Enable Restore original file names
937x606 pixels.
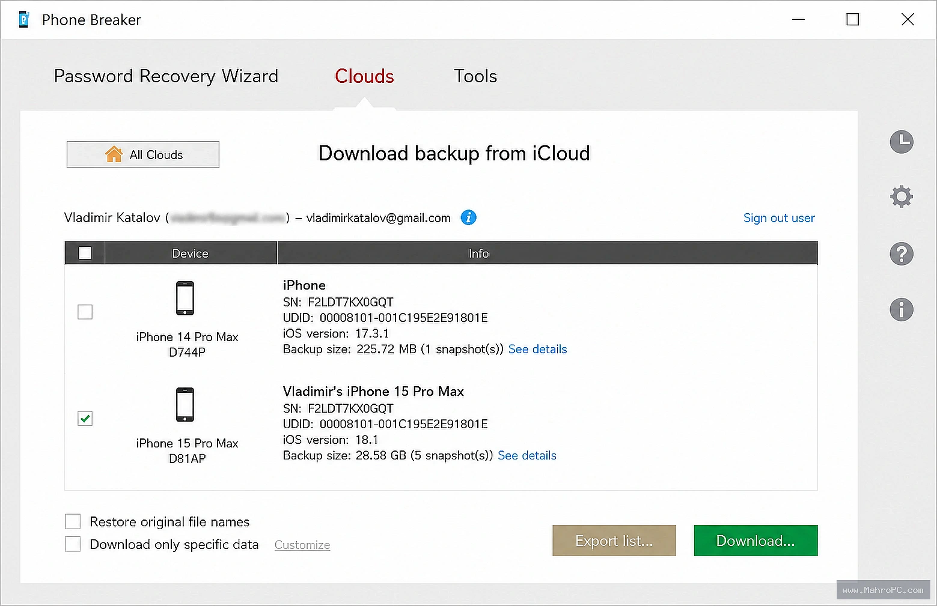point(73,521)
